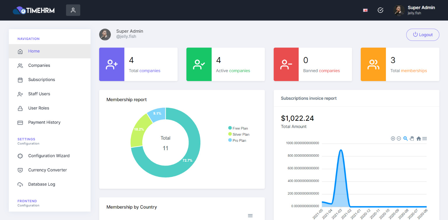Image resolution: width=448 pixels, height=220 pixels.
Task: Zoom out on the invoice chart
Action: point(399,139)
